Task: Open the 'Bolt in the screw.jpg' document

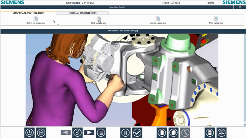Action: (36, 20)
